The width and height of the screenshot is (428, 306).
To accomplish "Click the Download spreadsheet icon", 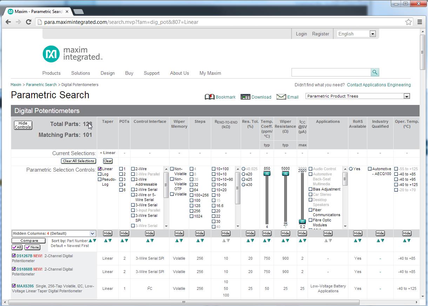I will point(245,97).
